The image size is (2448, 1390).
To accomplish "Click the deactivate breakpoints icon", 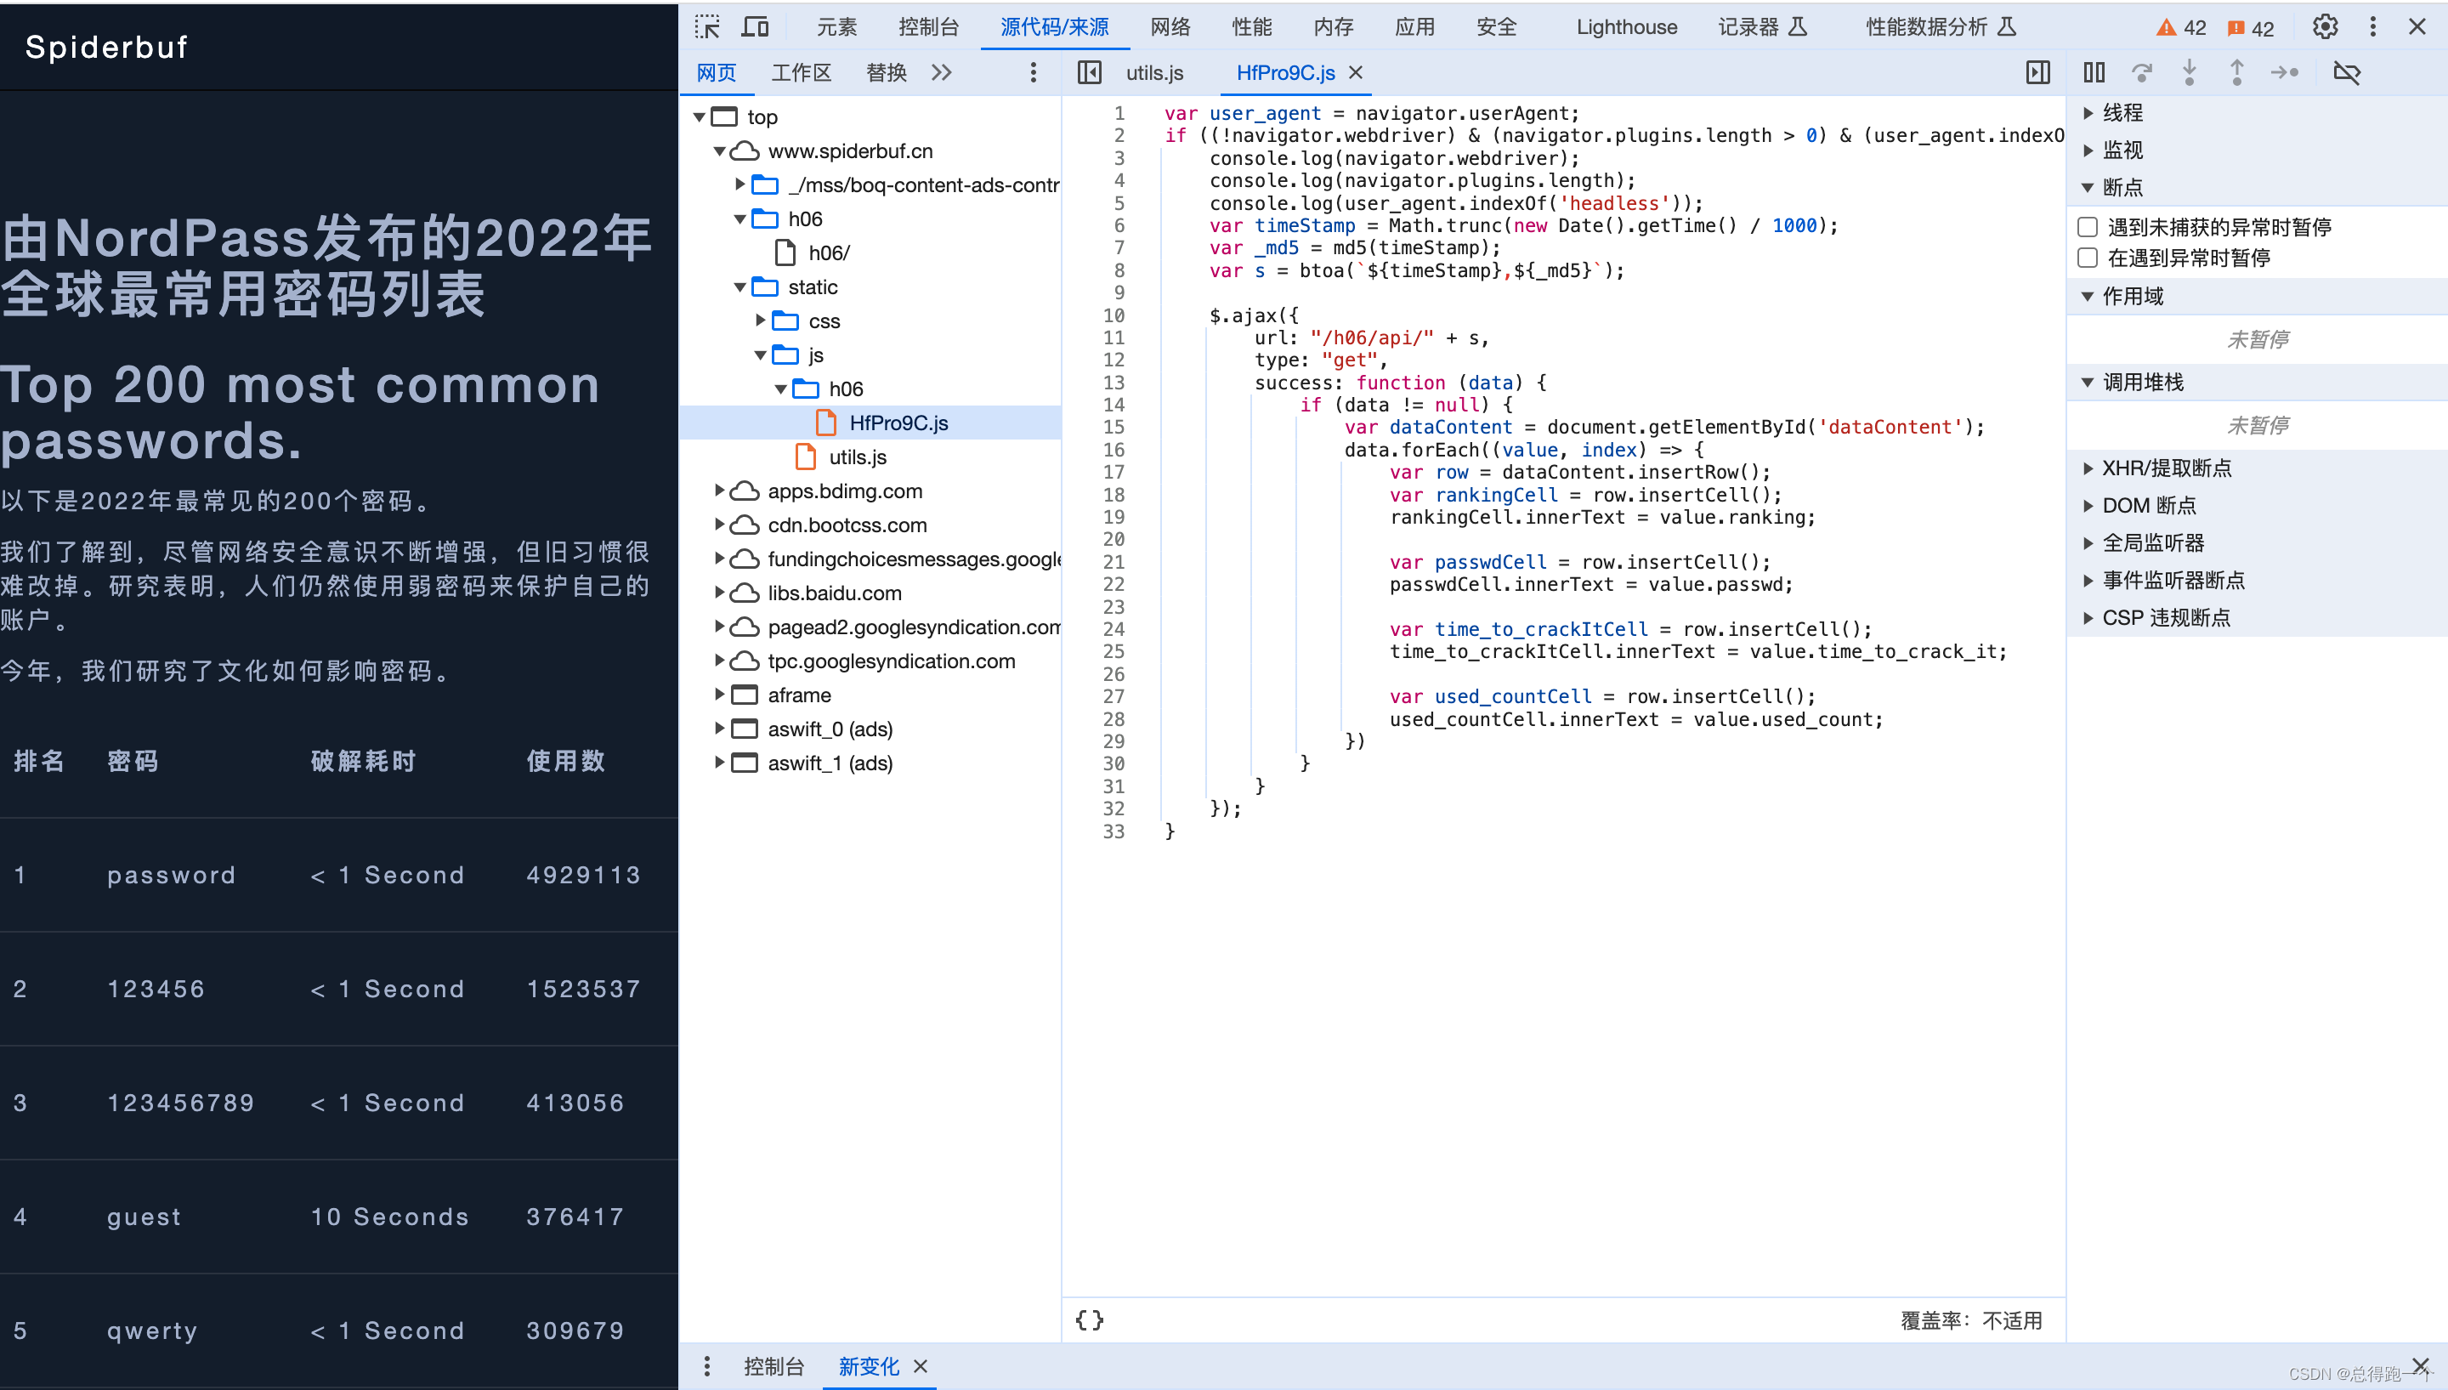I will 2346,72.
